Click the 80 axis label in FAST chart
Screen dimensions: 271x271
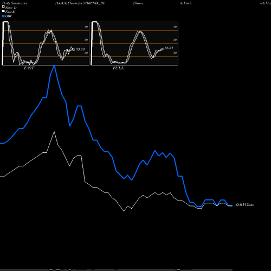coord(86,27)
